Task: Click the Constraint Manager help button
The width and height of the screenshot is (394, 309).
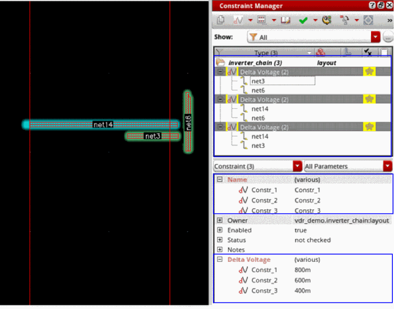Action: 372,5
